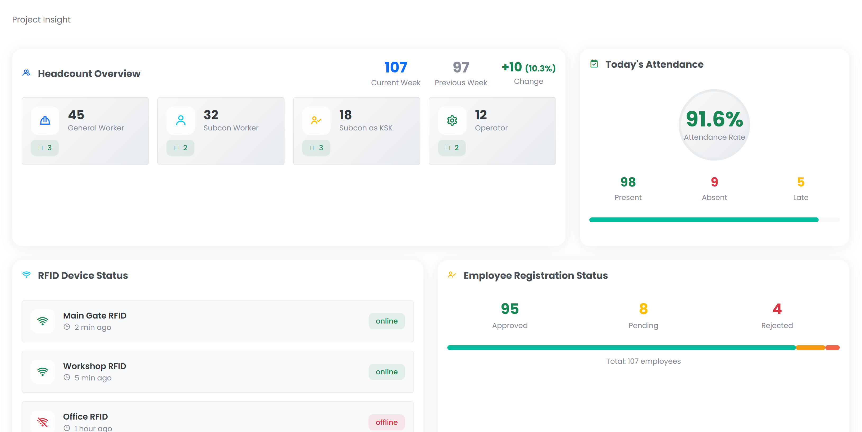Open the Office RFID device row
862x432 pixels.
click(218, 417)
